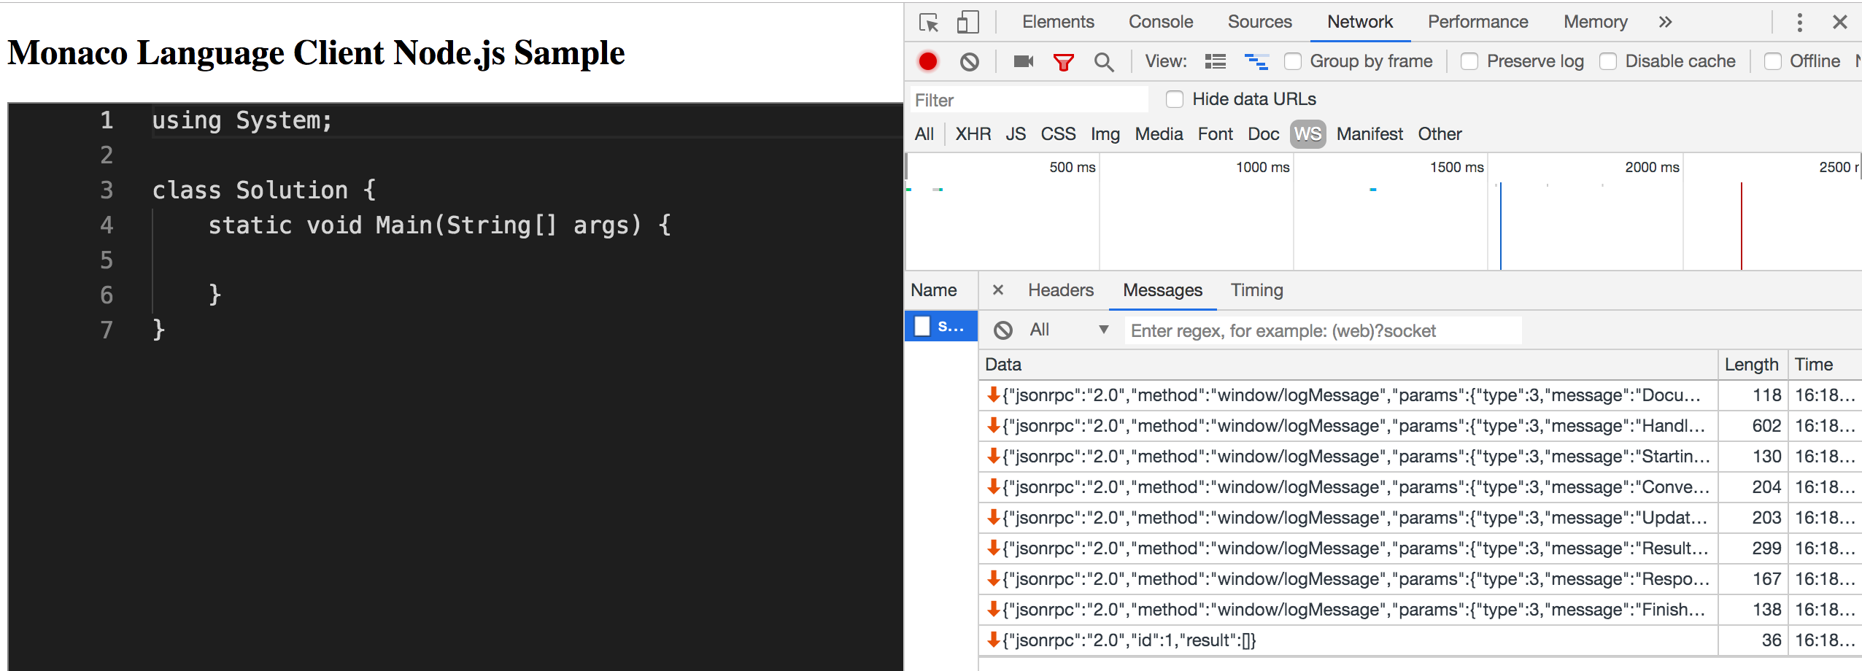
Task: Activate the inspect element picker icon
Action: pyautogui.click(x=929, y=23)
